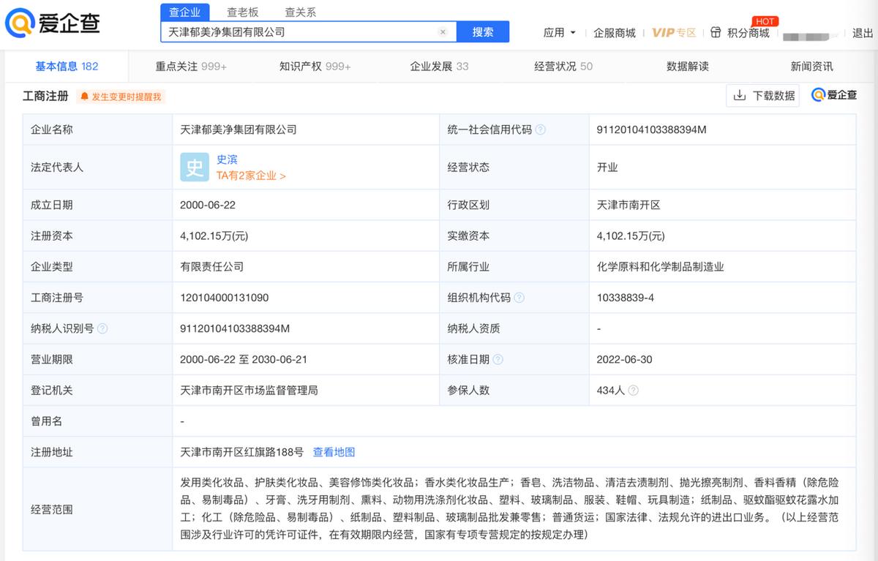The image size is (878, 561).
Task: Click the 下载数据 button
Action: pos(763,95)
